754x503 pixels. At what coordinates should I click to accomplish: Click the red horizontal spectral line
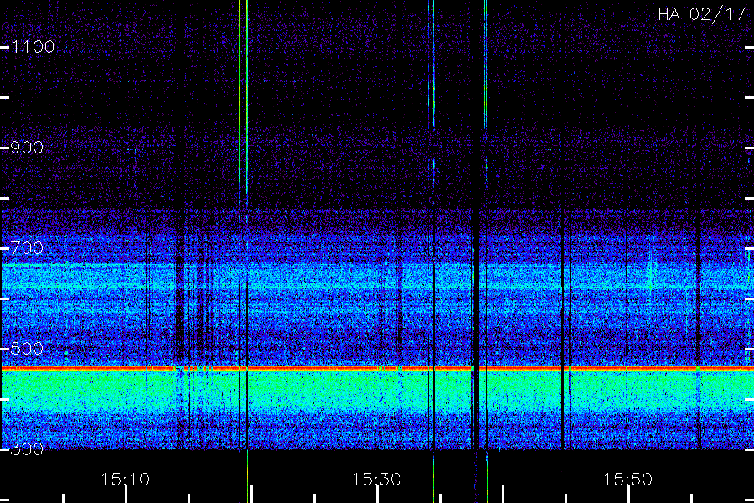coord(377,369)
